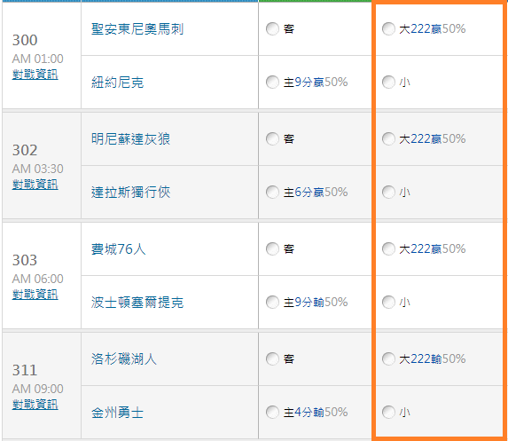Viewport: 508px width, 441px height.
Task: Choose 小 option for game 300
Action: click(388, 82)
